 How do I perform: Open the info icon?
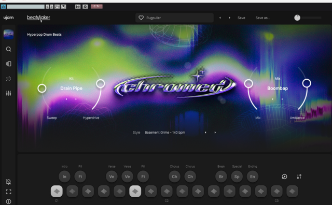pos(8,201)
